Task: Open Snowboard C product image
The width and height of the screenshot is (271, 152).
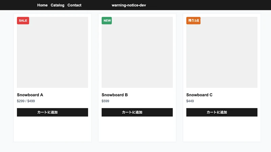Action: 222,52
